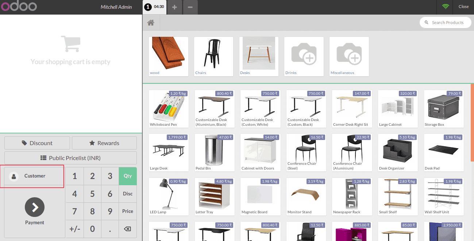Select the Customer button

(x=34, y=176)
